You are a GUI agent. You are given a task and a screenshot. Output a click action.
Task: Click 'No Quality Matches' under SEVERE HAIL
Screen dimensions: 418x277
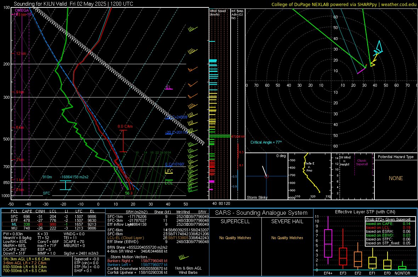pyautogui.click(x=287, y=238)
